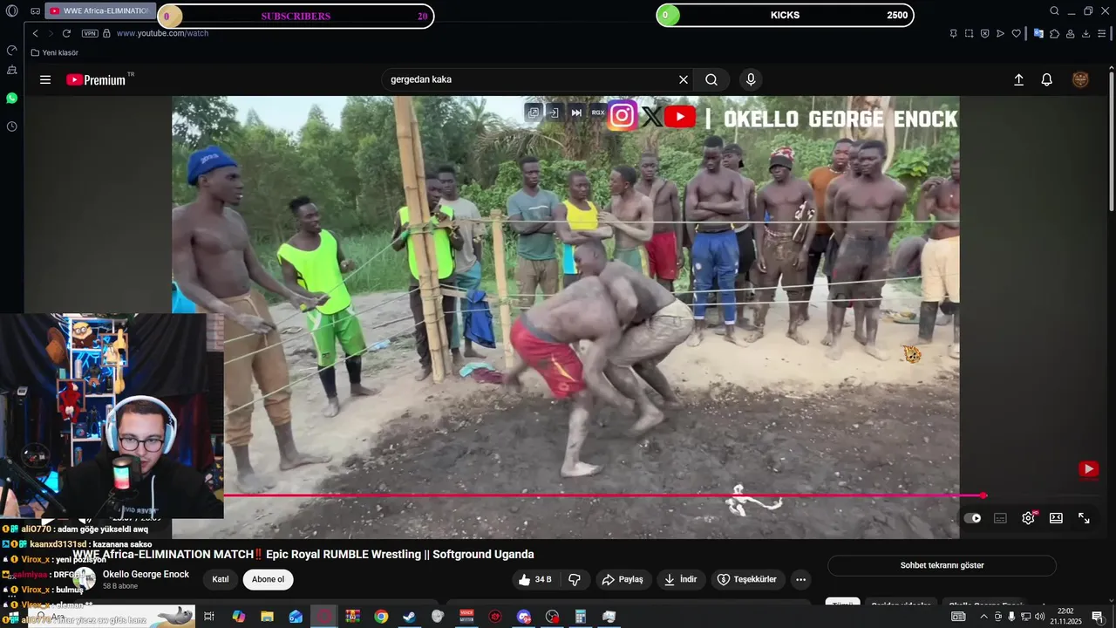
Task: Open Google Chrome from the taskbar
Action: [381, 617]
